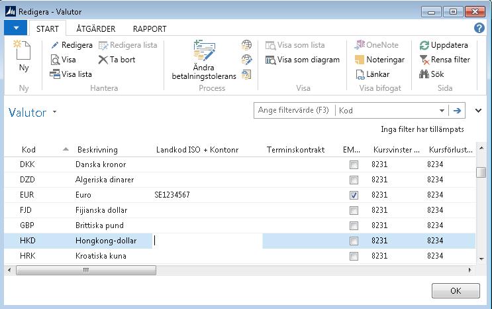Open Visa with the magnifier page icon
Image resolution: width=492 pixels, height=309 pixels.
coord(63,60)
